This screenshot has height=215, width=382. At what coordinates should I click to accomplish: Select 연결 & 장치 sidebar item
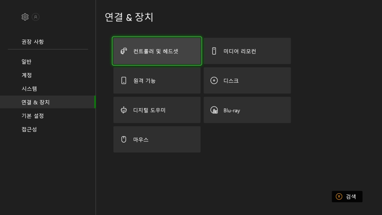click(36, 102)
